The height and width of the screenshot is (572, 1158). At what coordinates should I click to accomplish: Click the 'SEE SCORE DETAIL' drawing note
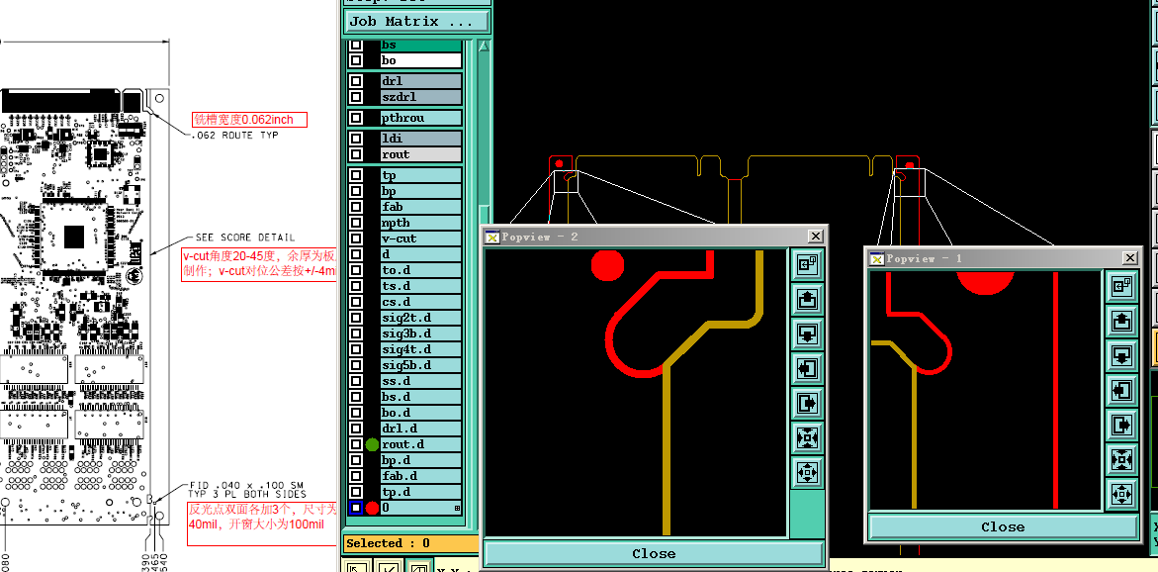click(x=245, y=238)
